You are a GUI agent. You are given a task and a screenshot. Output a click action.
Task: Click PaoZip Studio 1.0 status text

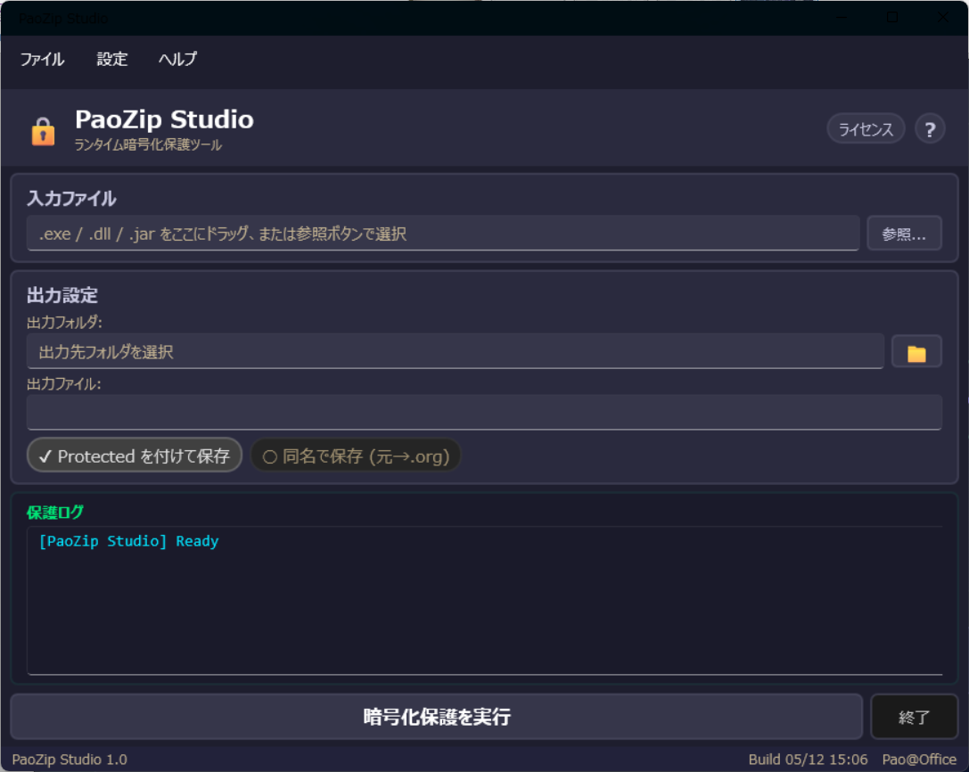click(70, 760)
